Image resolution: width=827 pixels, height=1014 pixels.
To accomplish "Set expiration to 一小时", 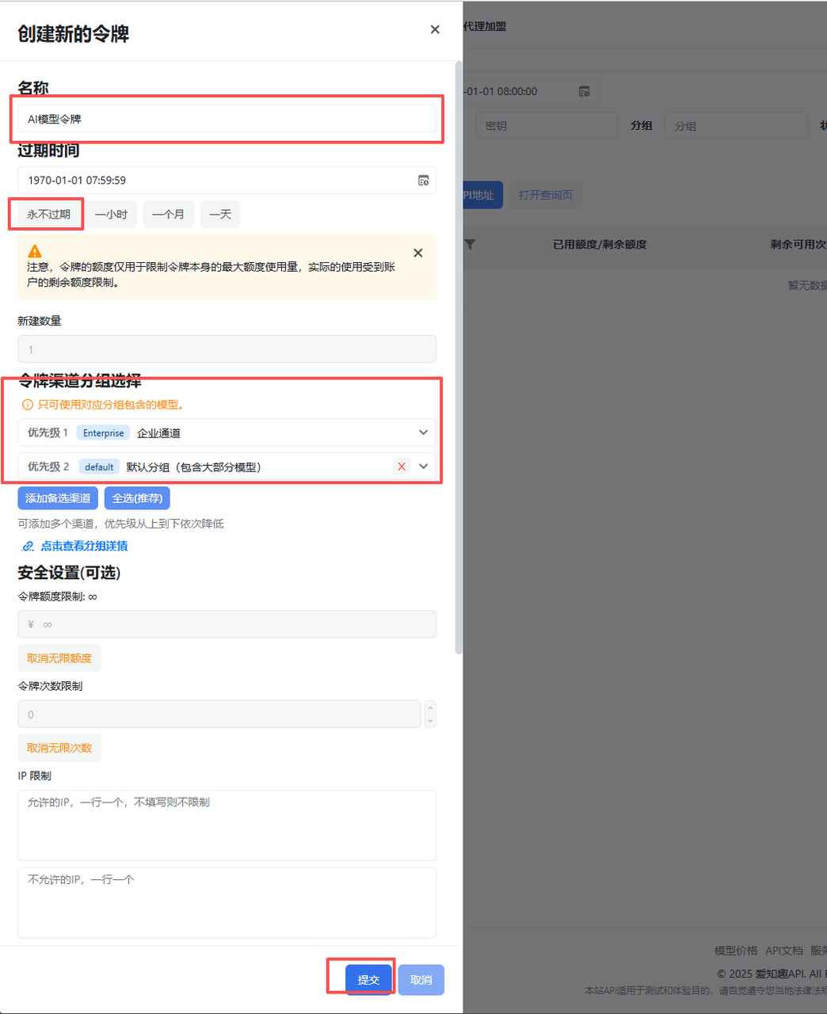I will 111,215.
